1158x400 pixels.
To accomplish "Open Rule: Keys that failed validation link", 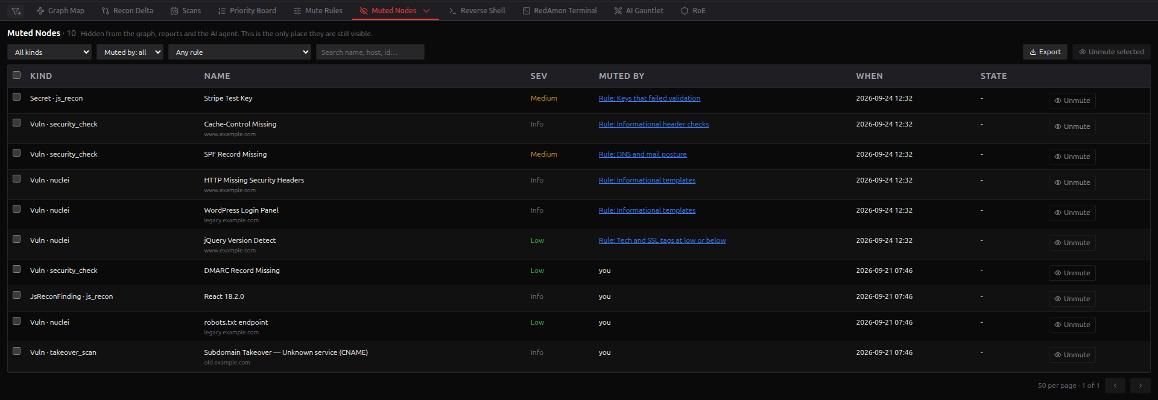I will pyautogui.click(x=650, y=98).
